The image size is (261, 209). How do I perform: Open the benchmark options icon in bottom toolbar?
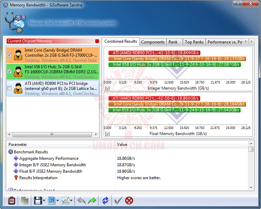(12, 201)
